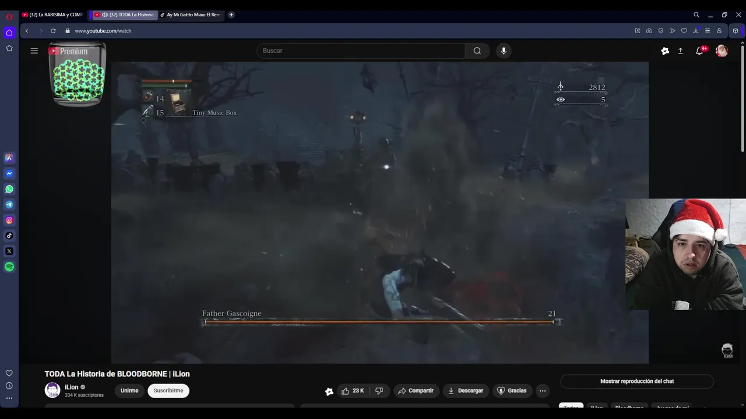The width and height of the screenshot is (746, 419).
Task: Open Instagram in the sidebar
Action: (x=9, y=220)
